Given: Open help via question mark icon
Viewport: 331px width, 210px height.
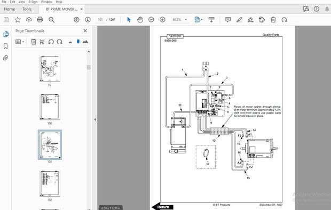Looking at the screenshot, I should click(317, 9).
